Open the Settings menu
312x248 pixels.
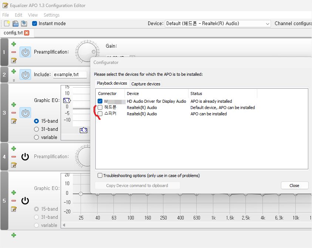(x=51, y=15)
